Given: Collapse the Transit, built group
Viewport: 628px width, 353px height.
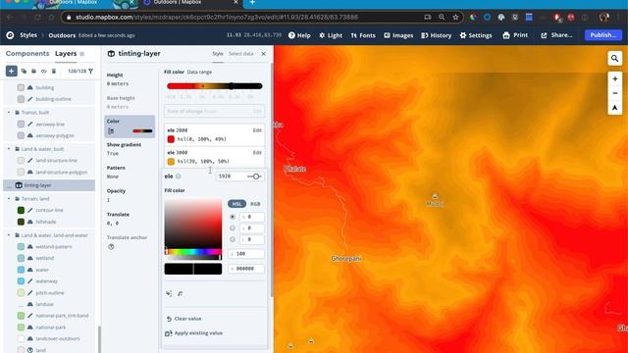Looking at the screenshot, I should click(9, 113).
